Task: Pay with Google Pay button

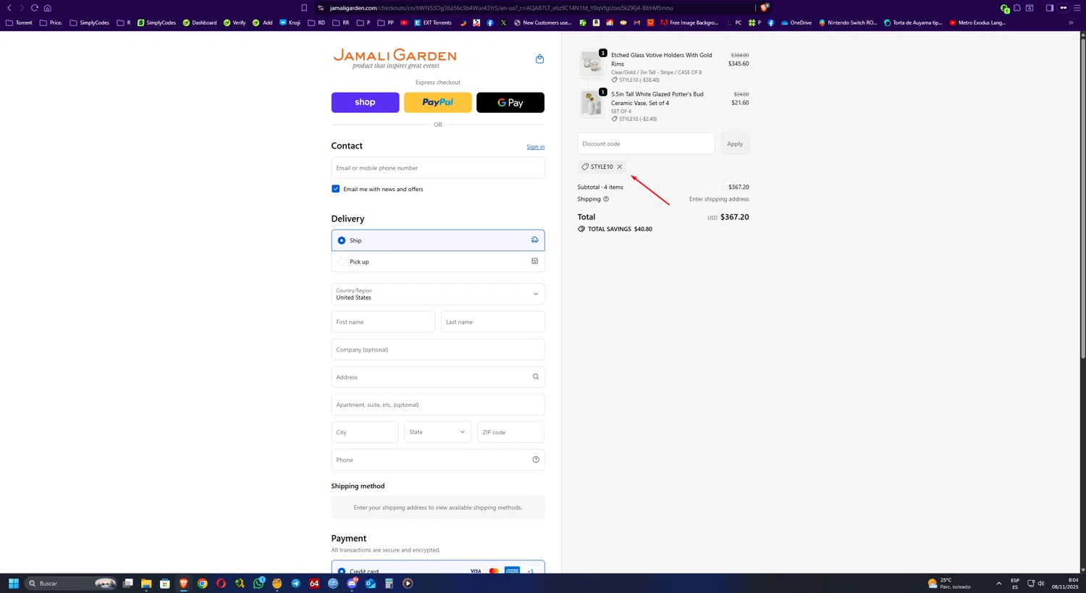Action: coord(510,102)
